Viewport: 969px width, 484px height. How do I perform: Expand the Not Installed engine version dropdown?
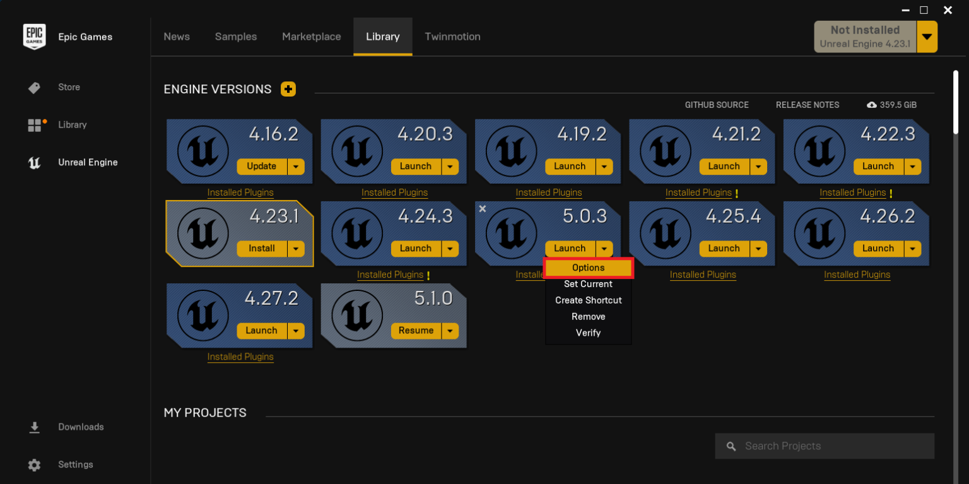[927, 36]
